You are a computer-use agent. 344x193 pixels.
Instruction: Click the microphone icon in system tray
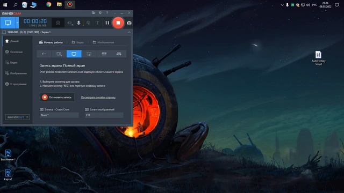(287, 5)
